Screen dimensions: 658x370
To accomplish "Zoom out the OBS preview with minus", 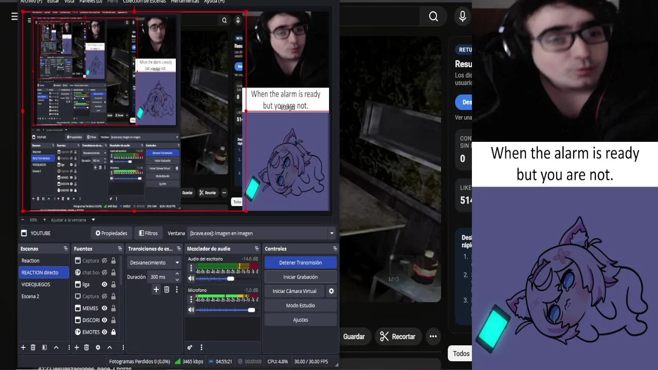I will [x=23, y=220].
